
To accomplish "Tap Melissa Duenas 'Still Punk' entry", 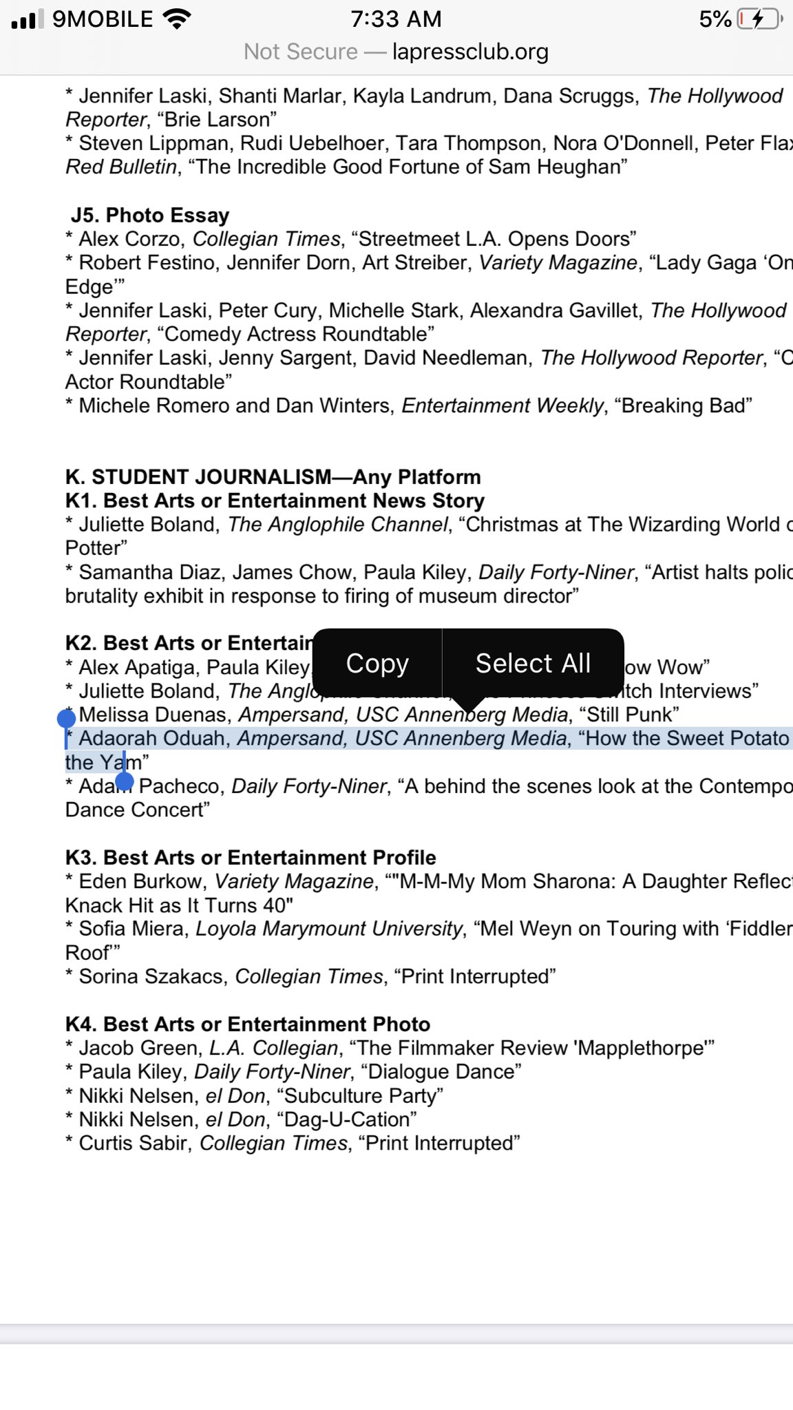I will coord(372,715).
